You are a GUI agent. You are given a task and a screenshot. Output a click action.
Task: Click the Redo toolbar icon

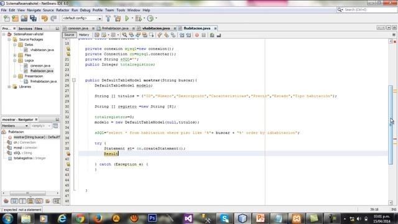click(53, 18)
